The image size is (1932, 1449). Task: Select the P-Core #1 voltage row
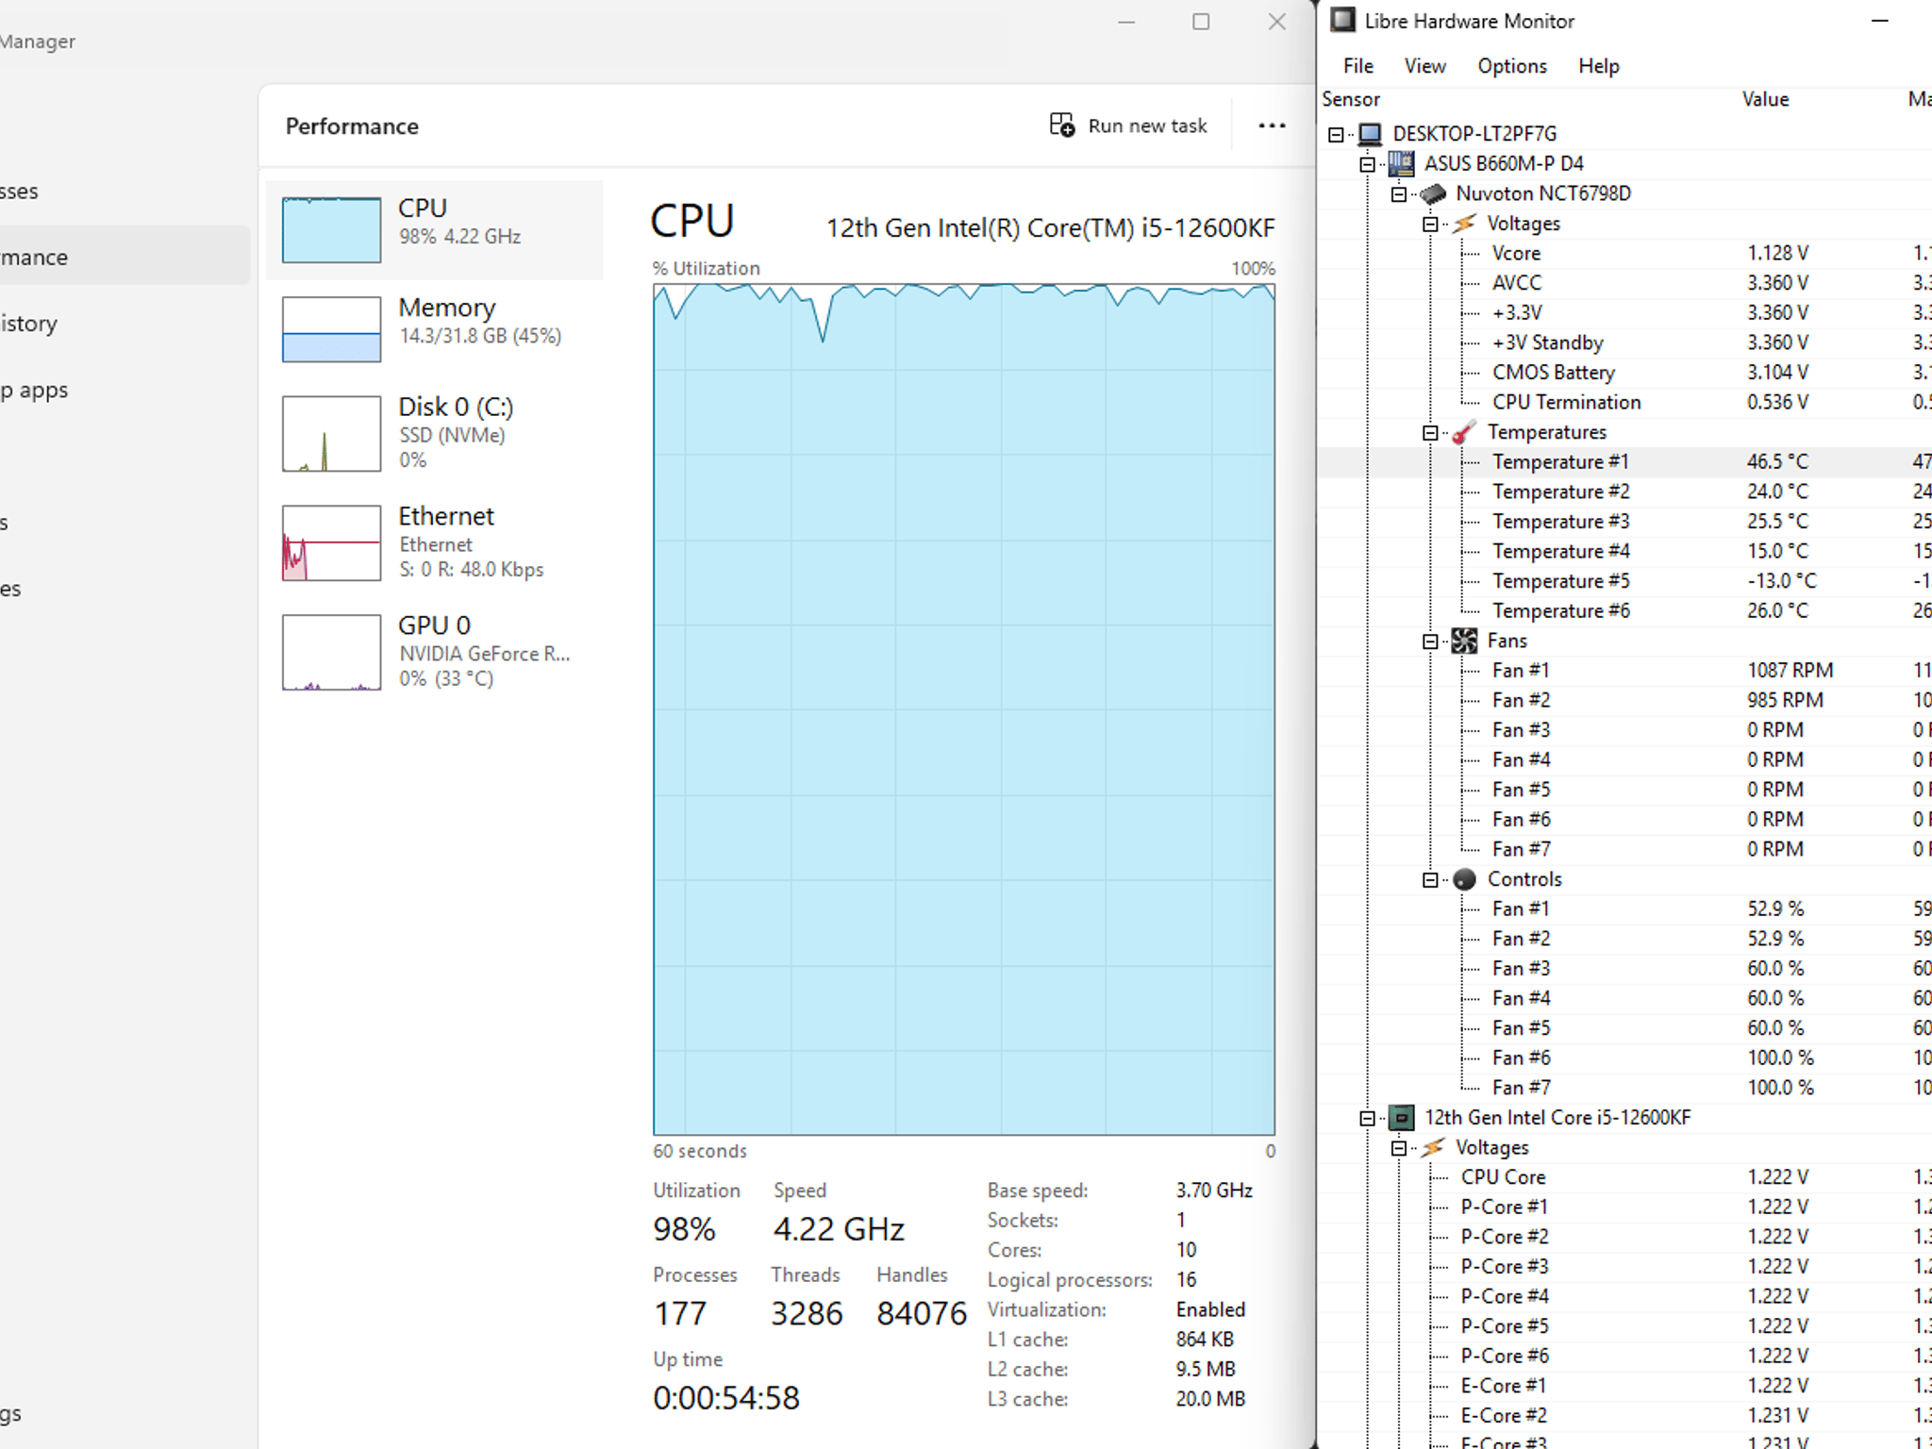(1625, 1207)
